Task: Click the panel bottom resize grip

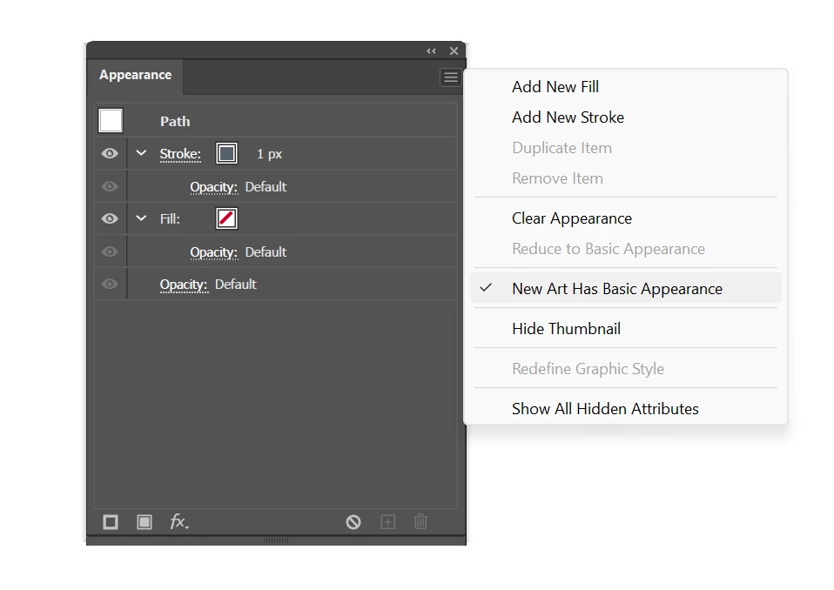Action: [276, 540]
